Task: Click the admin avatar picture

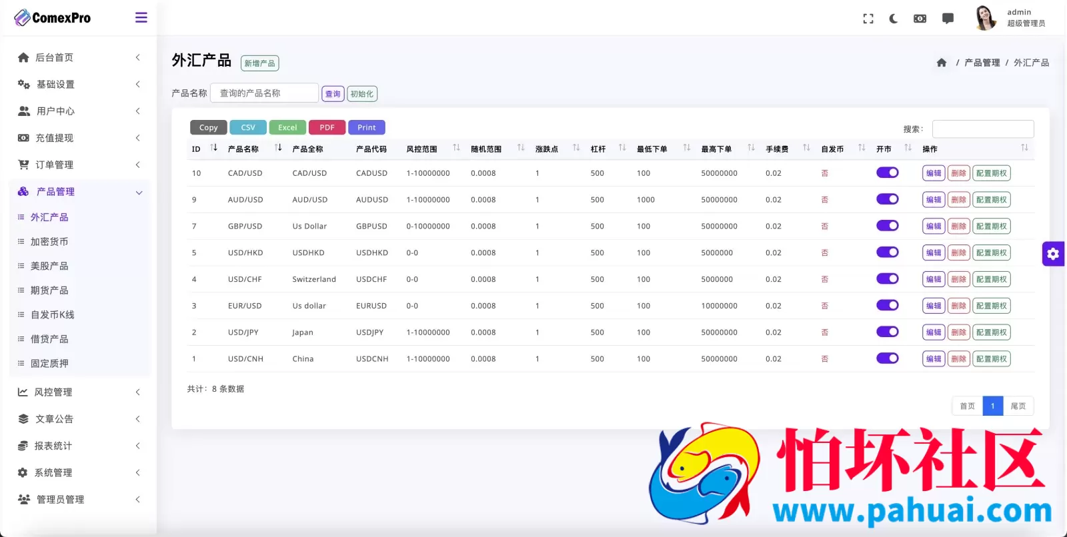Action: coord(986,18)
